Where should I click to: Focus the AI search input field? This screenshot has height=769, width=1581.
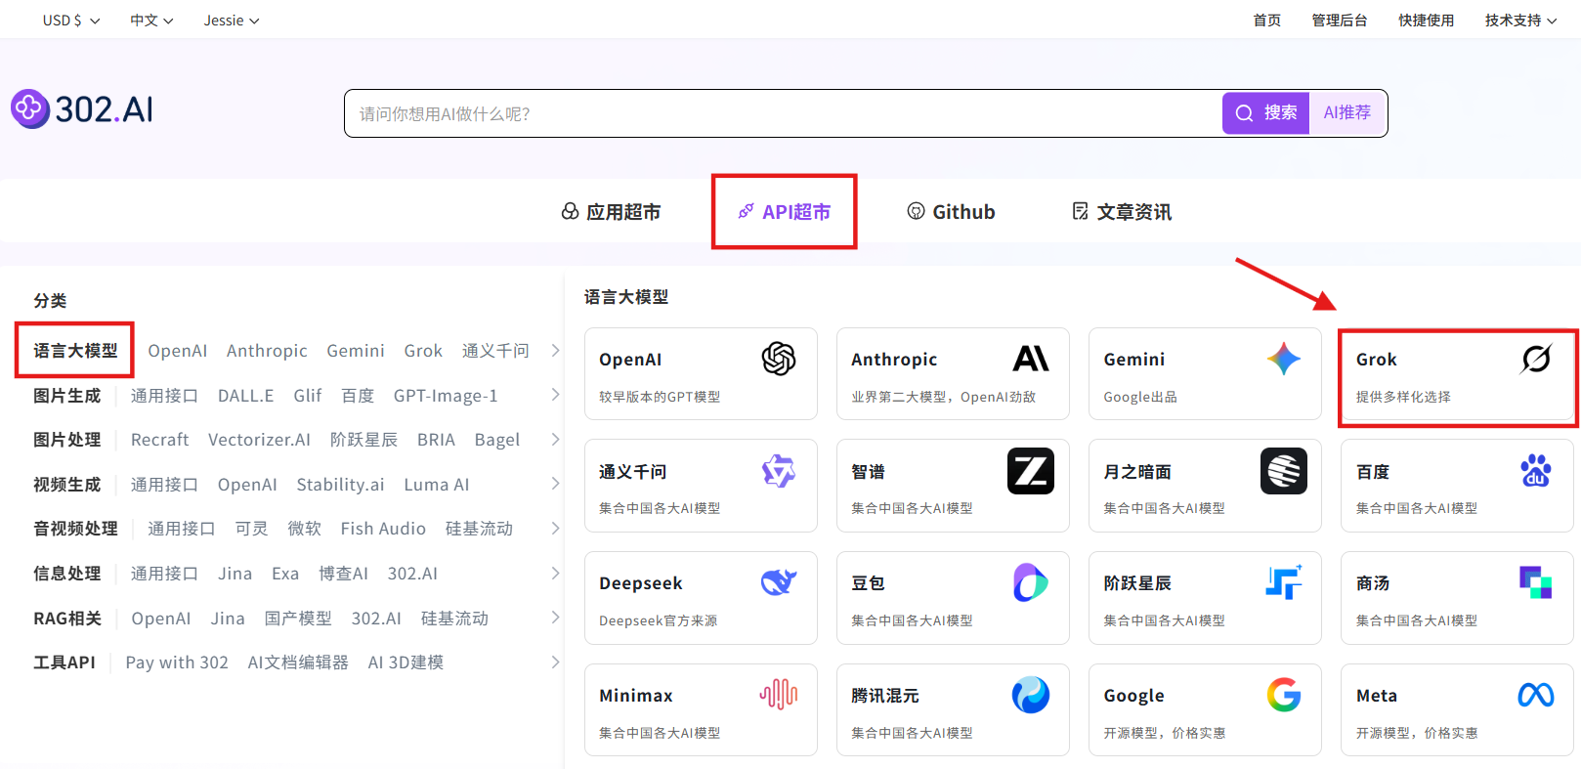pyautogui.click(x=784, y=113)
